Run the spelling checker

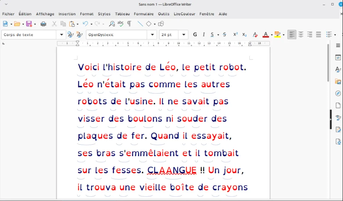121,24
